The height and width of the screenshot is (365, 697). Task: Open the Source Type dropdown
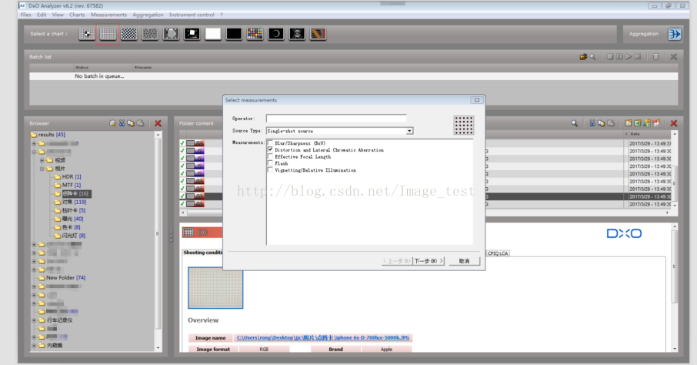pos(409,131)
